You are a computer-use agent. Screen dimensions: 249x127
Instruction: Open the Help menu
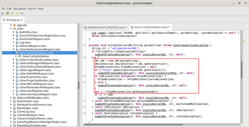(x=40, y=9)
